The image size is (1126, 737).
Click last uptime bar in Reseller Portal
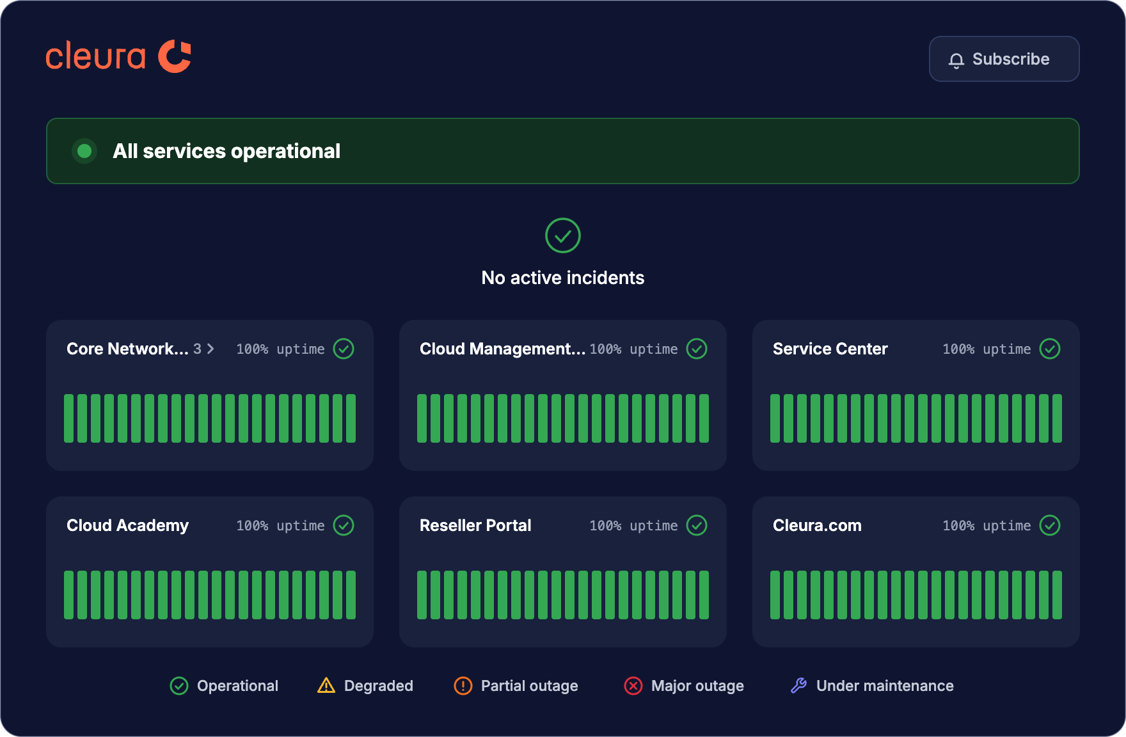click(x=704, y=595)
